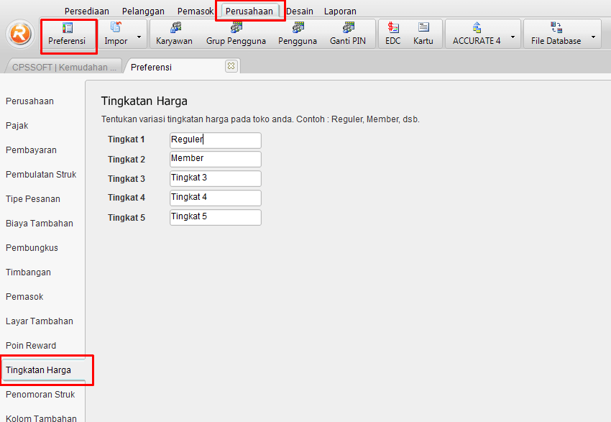Screen dimensions: 611x422
Task: Click the round orange application logo button
Action: point(19,34)
